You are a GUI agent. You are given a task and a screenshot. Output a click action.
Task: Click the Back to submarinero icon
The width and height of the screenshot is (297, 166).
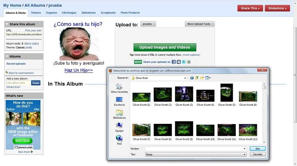tap(7, 72)
